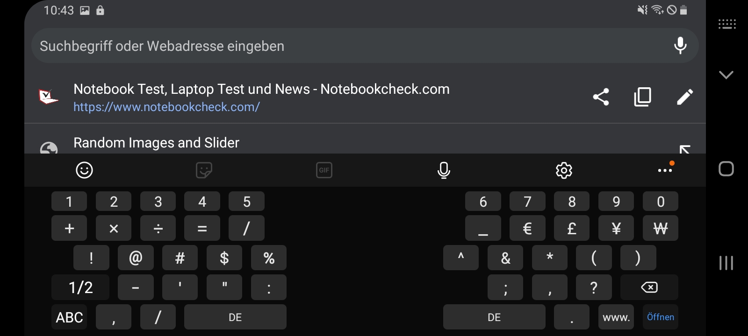The image size is (748, 336).
Task: Open the sticker keyboard panel
Action: click(x=204, y=170)
